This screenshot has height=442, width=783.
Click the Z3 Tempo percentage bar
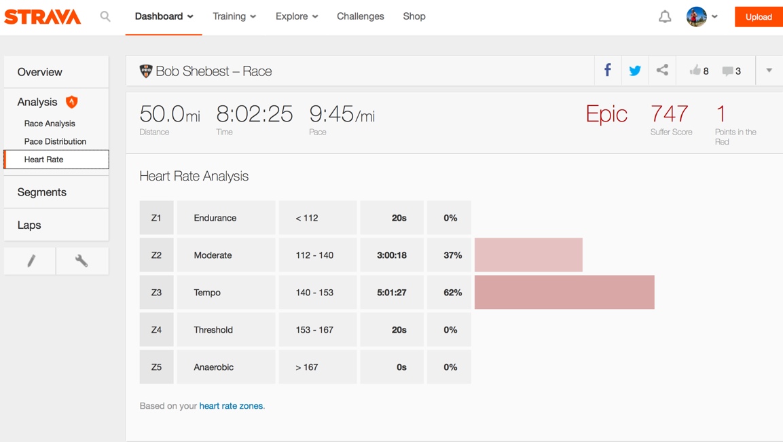564,292
